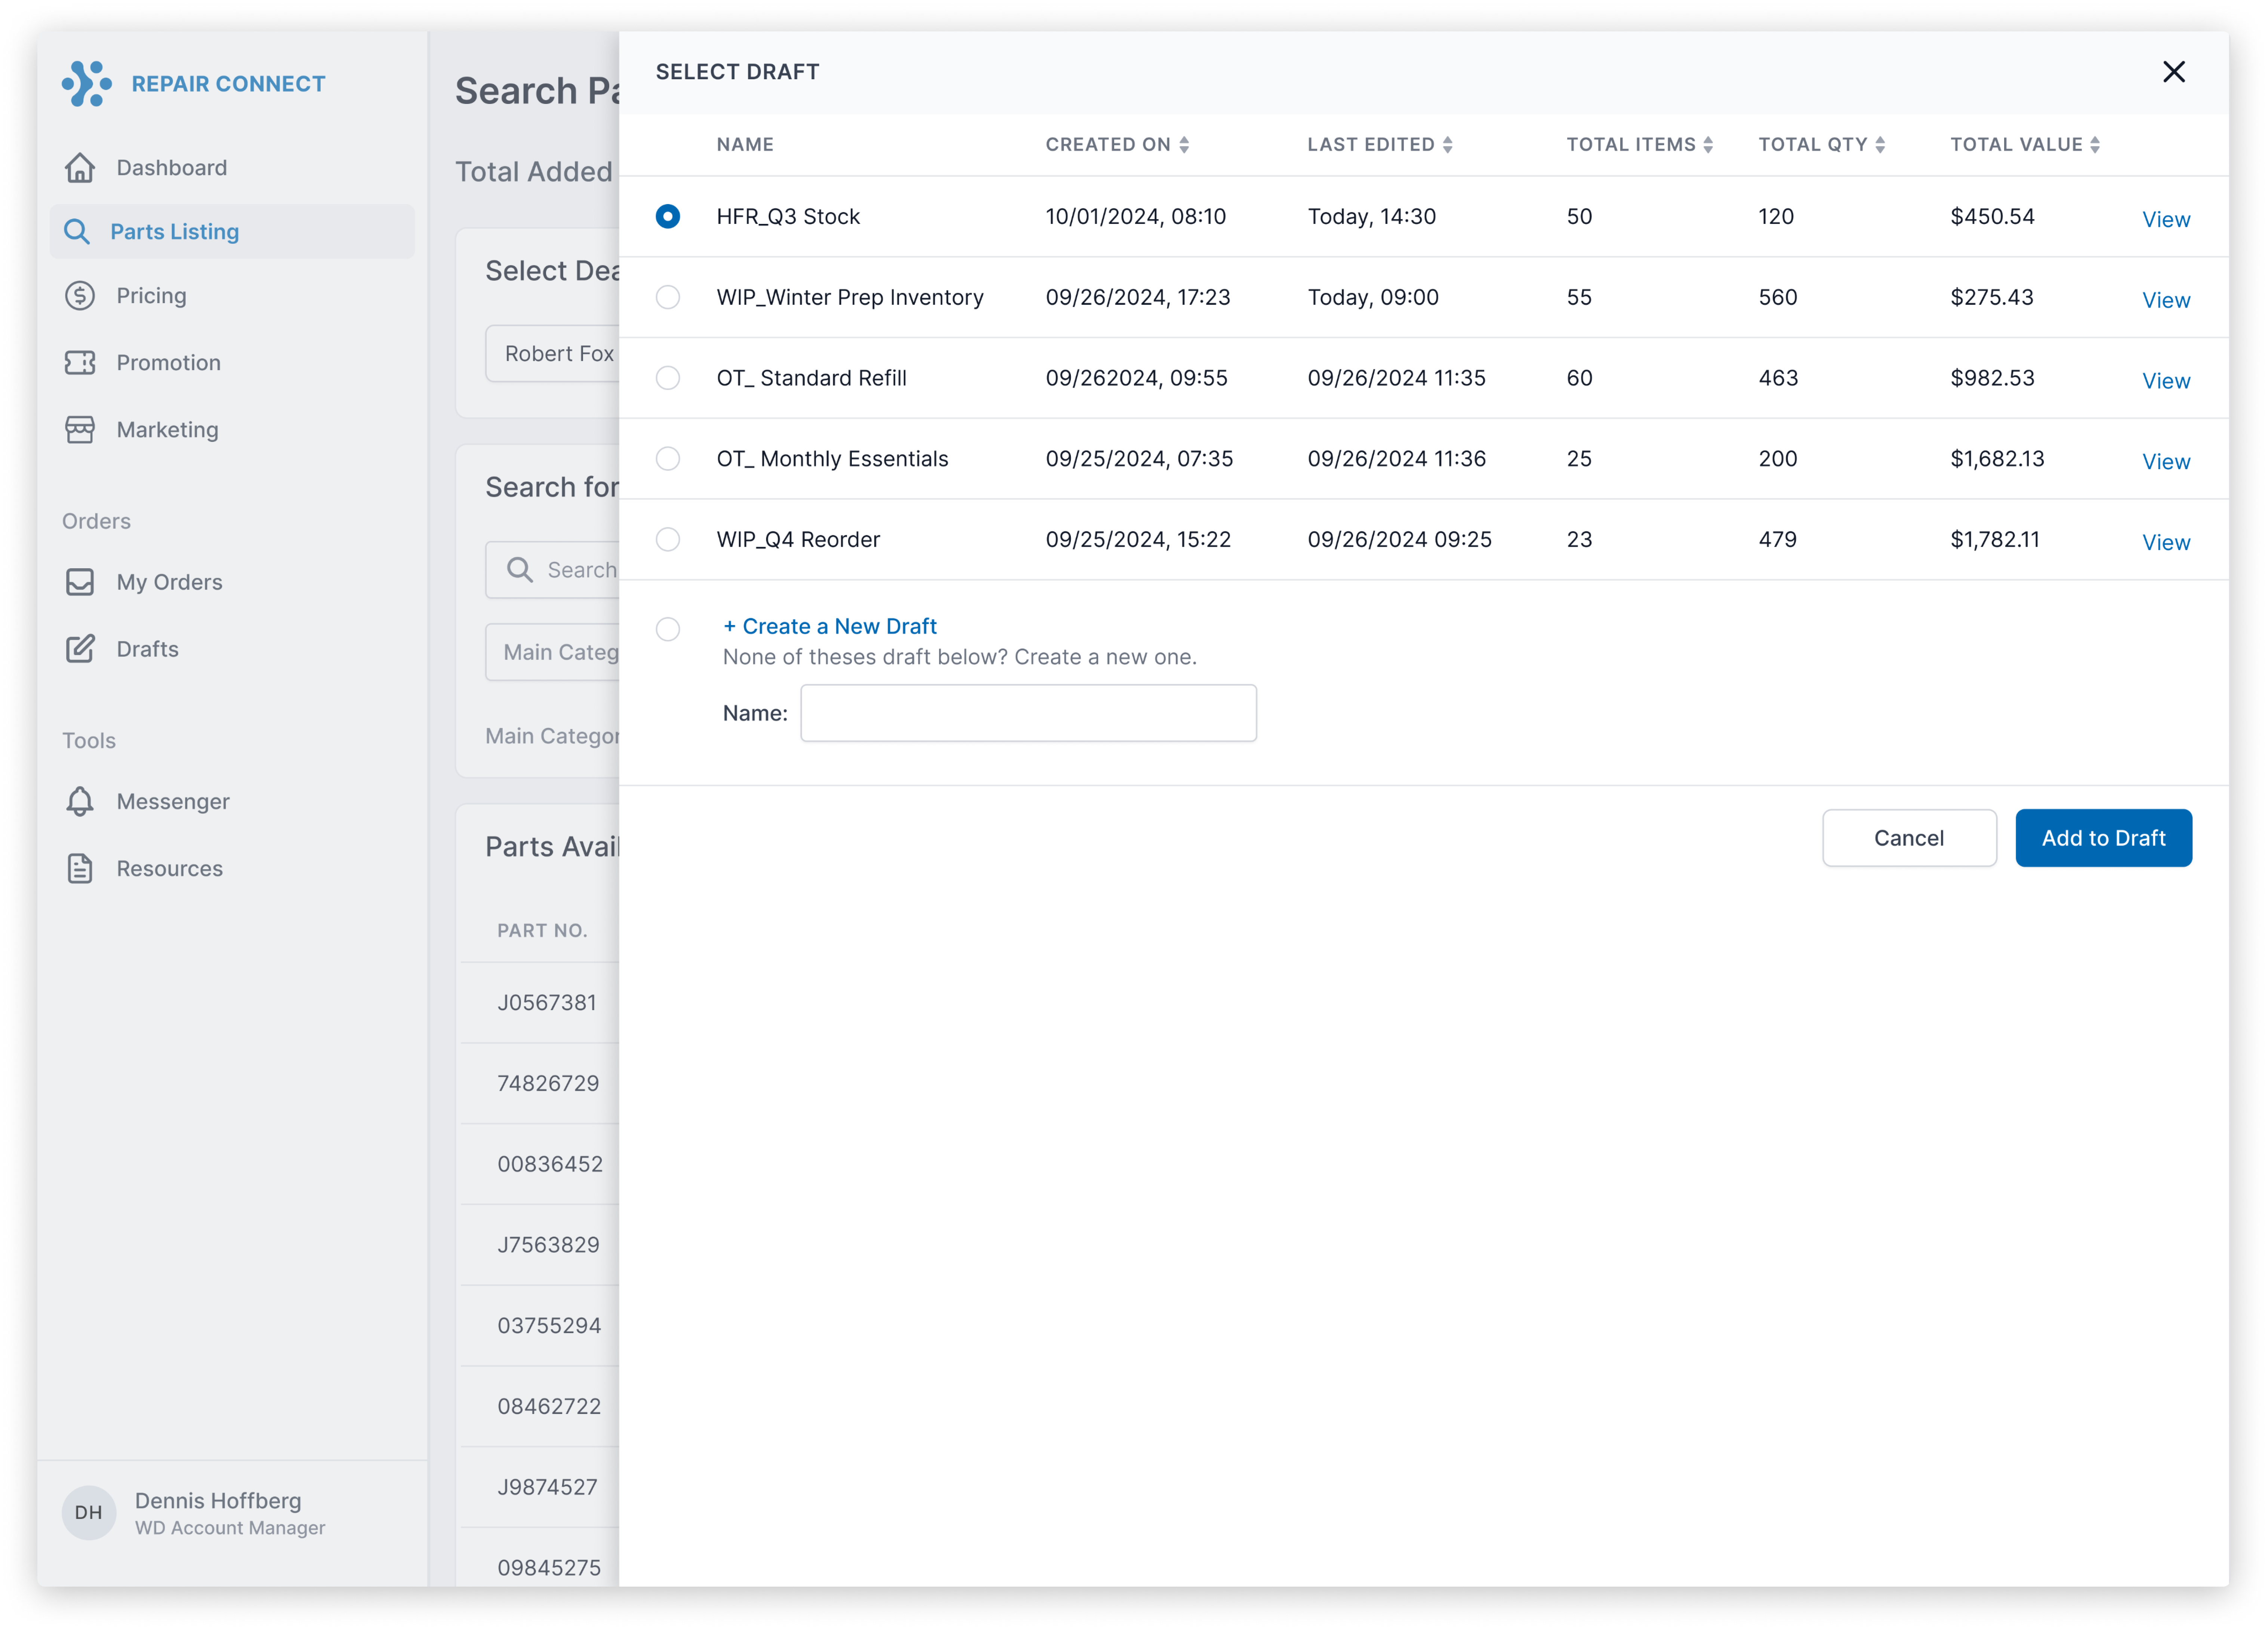Click the Pricing dollar icon
The image size is (2268, 1630).
coord(80,296)
